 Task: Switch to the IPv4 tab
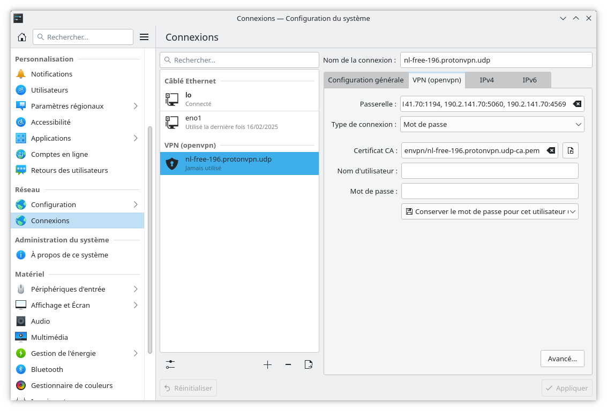[486, 80]
